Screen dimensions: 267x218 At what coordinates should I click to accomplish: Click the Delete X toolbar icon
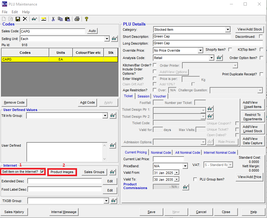click(25, 19)
